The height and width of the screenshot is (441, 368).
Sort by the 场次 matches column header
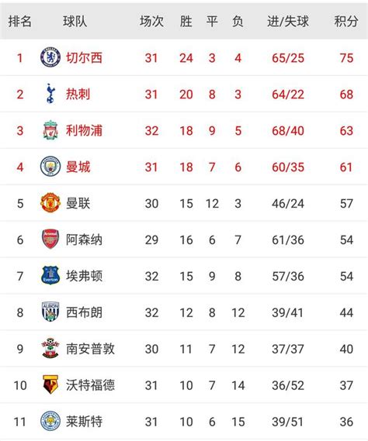tap(151, 22)
